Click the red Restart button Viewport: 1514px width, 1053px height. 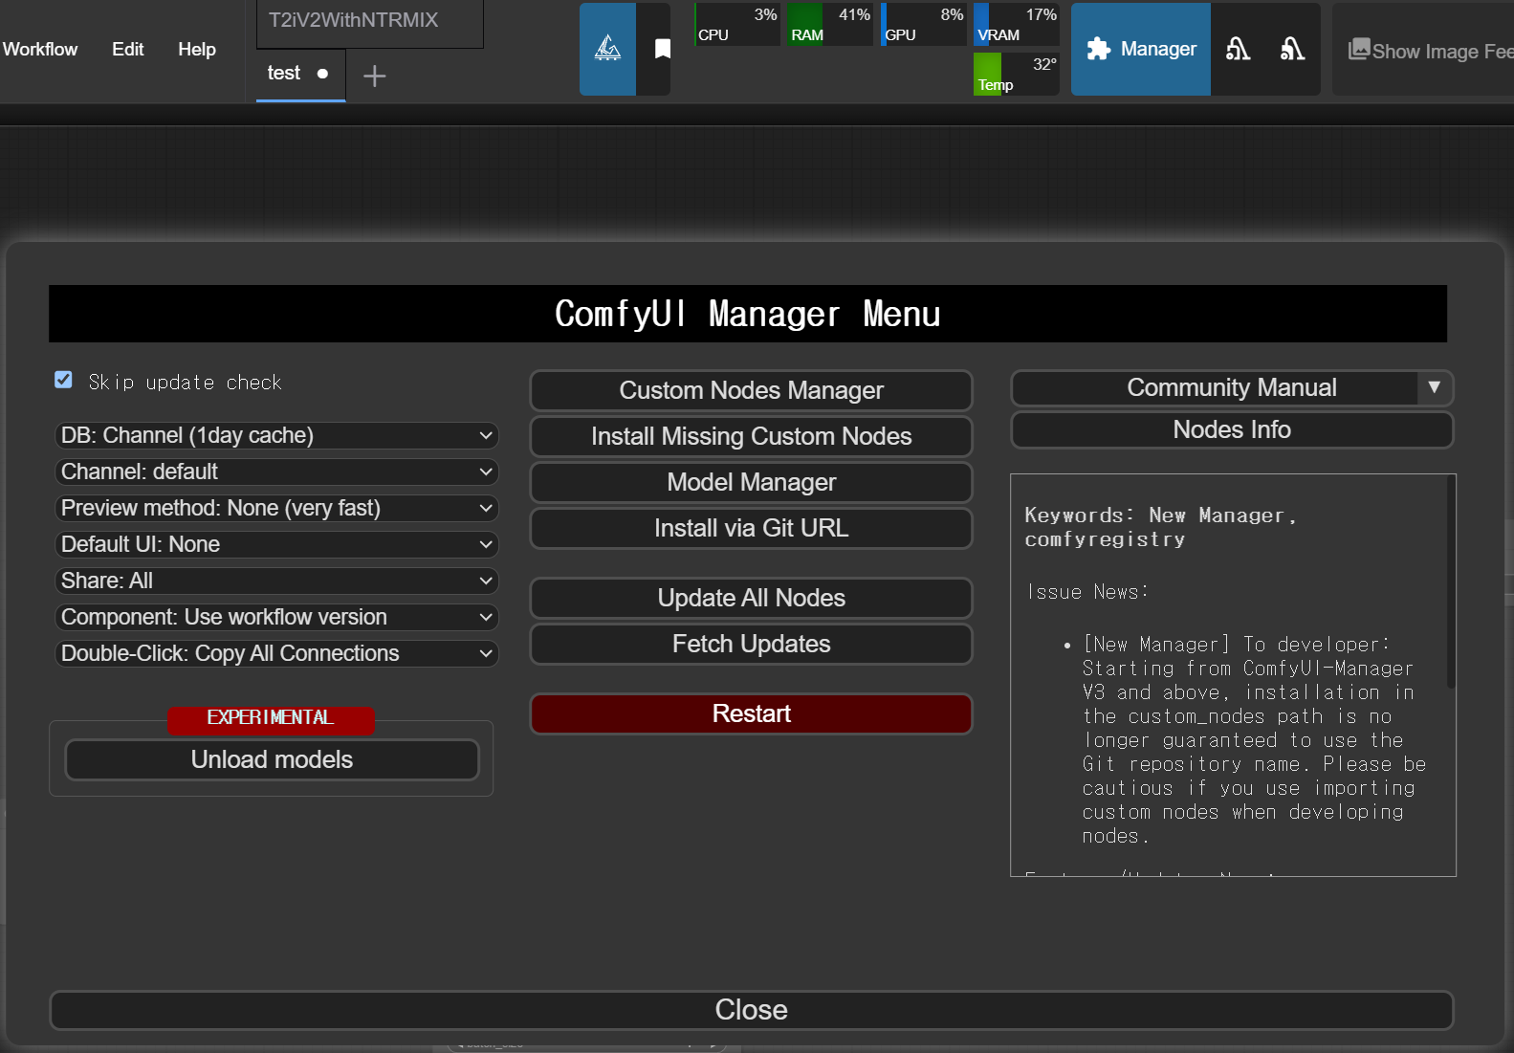(x=751, y=713)
